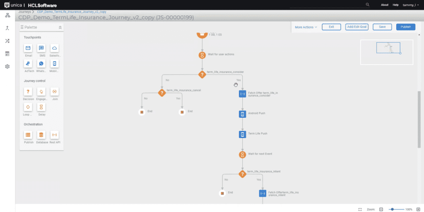Select the Rest API orchestration icon
Screen dimensions: 424x212
pos(54,135)
